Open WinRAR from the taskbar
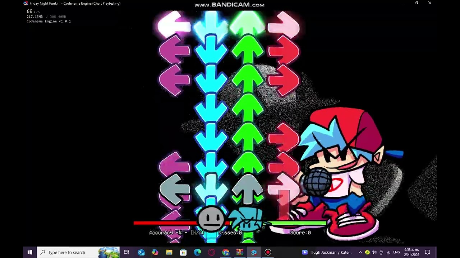This screenshot has height=258, width=460. click(x=240, y=252)
